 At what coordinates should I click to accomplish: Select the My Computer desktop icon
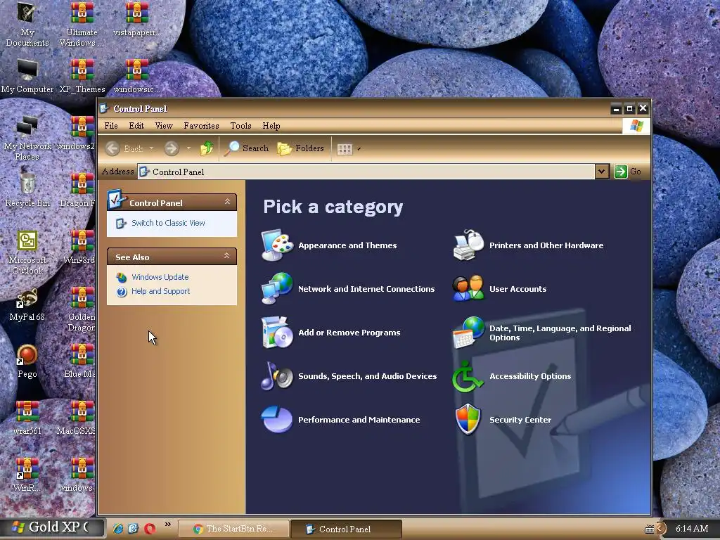(27, 76)
